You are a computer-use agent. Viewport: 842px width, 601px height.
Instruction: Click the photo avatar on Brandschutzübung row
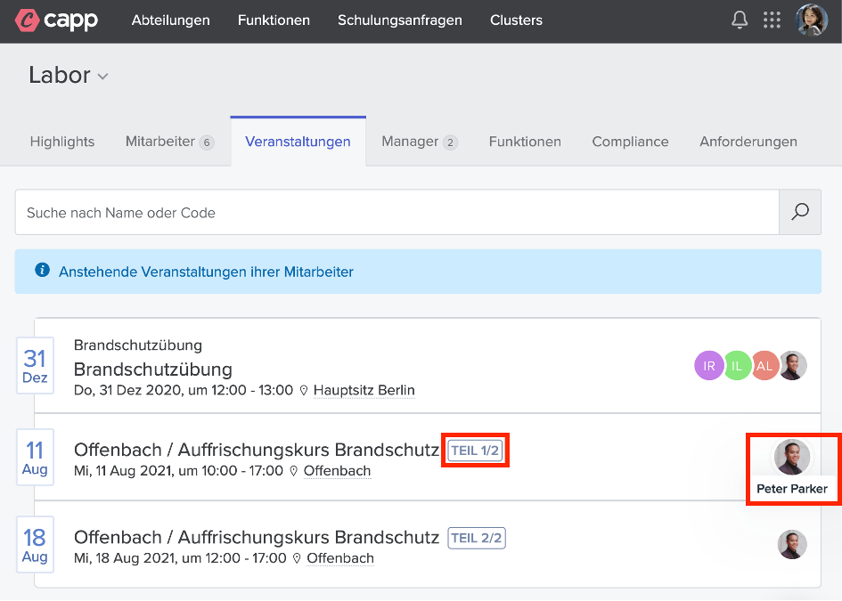tap(793, 365)
